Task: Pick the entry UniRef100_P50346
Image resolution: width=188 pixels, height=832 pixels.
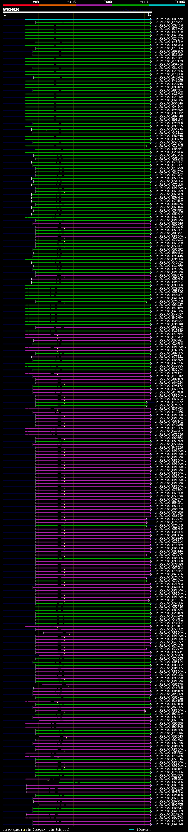Action: [169, 103]
